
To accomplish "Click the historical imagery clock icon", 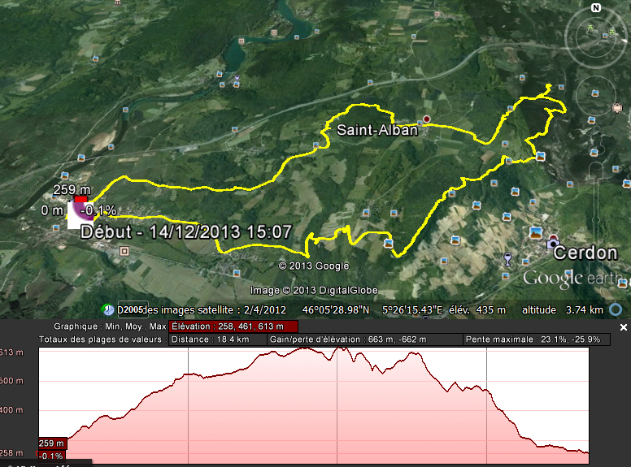I will (x=108, y=310).
